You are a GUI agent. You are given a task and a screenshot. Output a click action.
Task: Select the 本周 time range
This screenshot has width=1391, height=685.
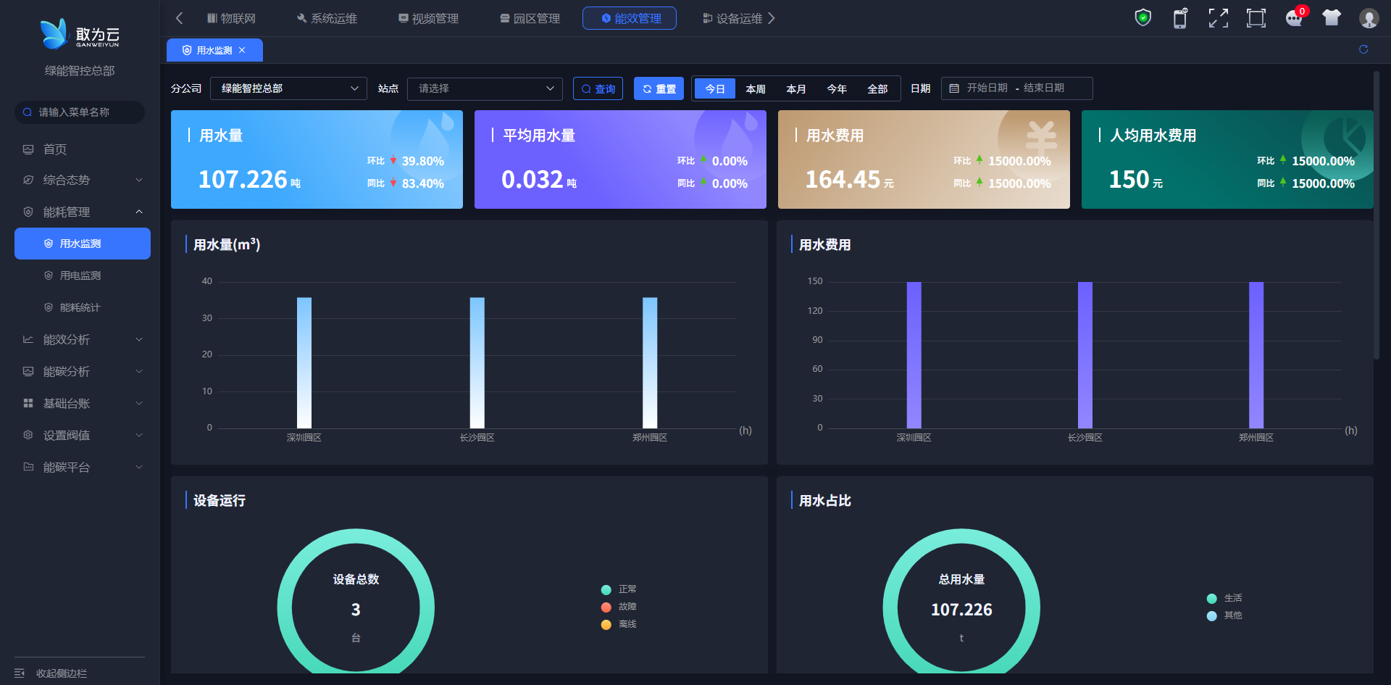tap(756, 88)
